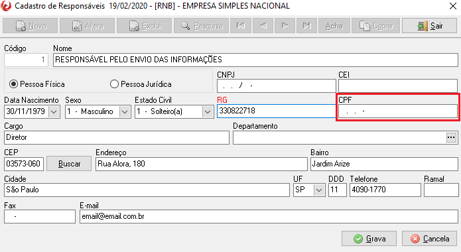Screen dimensions: 461x252
Task: Click the Departamento text field
Action: point(340,137)
